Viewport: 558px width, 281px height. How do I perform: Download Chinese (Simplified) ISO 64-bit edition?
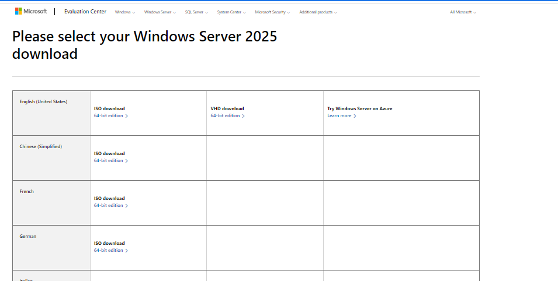pyautogui.click(x=111, y=160)
